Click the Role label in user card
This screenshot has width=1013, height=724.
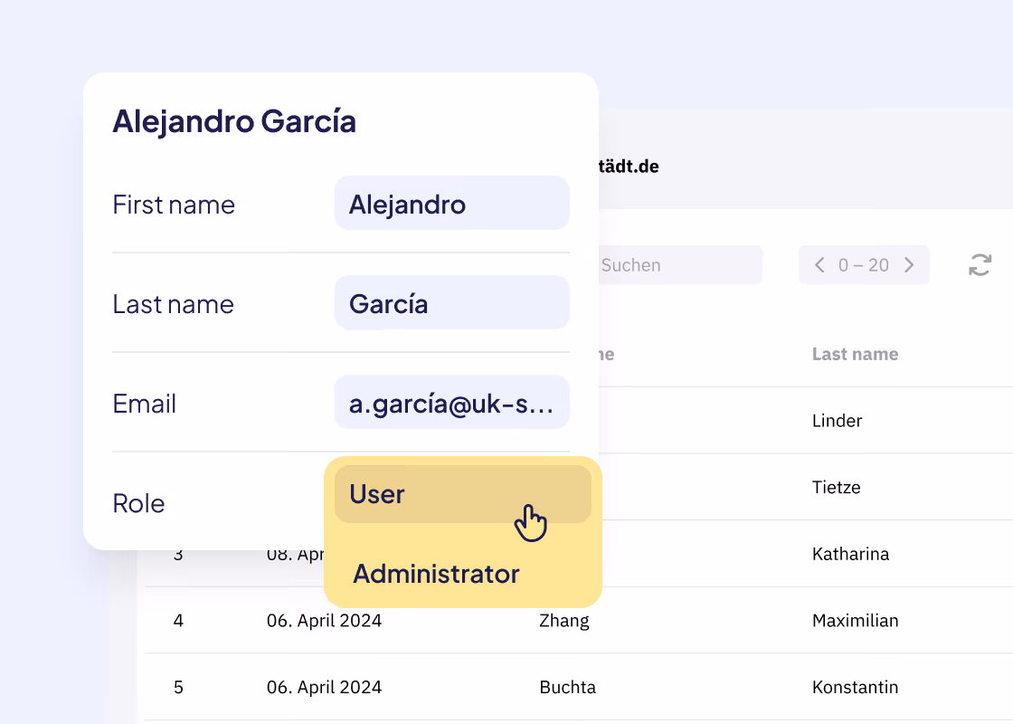[x=138, y=503]
